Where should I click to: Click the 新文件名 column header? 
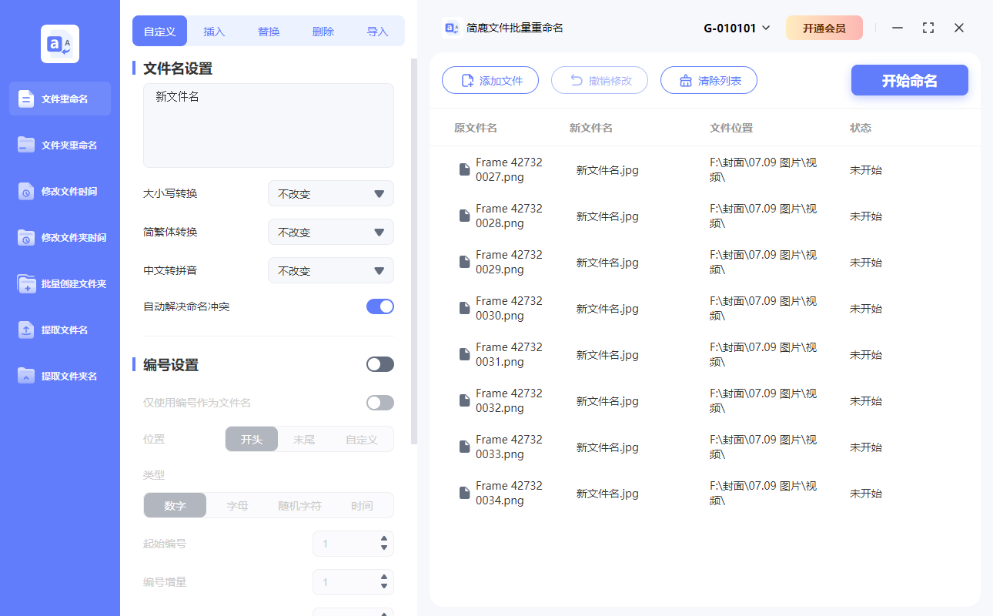tap(591, 128)
